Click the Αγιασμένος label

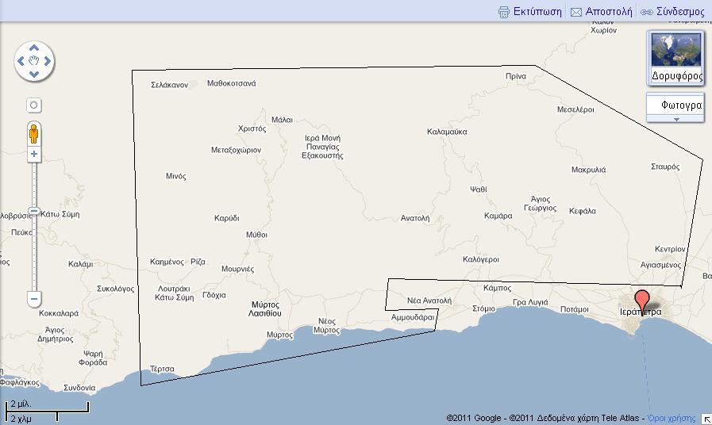pos(660,265)
